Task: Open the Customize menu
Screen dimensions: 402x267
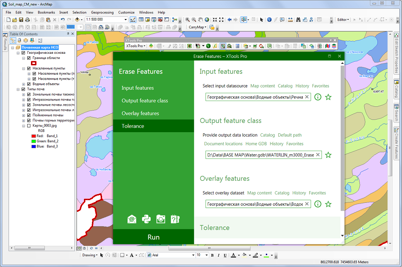Action: click(x=126, y=12)
